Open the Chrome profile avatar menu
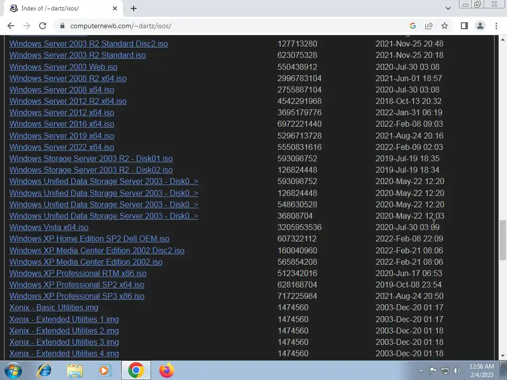The height and width of the screenshot is (380, 507). (x=480, y=26)
